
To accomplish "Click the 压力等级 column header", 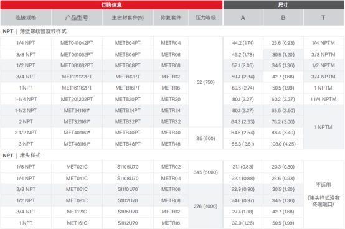I will click(x=206, y=17).
